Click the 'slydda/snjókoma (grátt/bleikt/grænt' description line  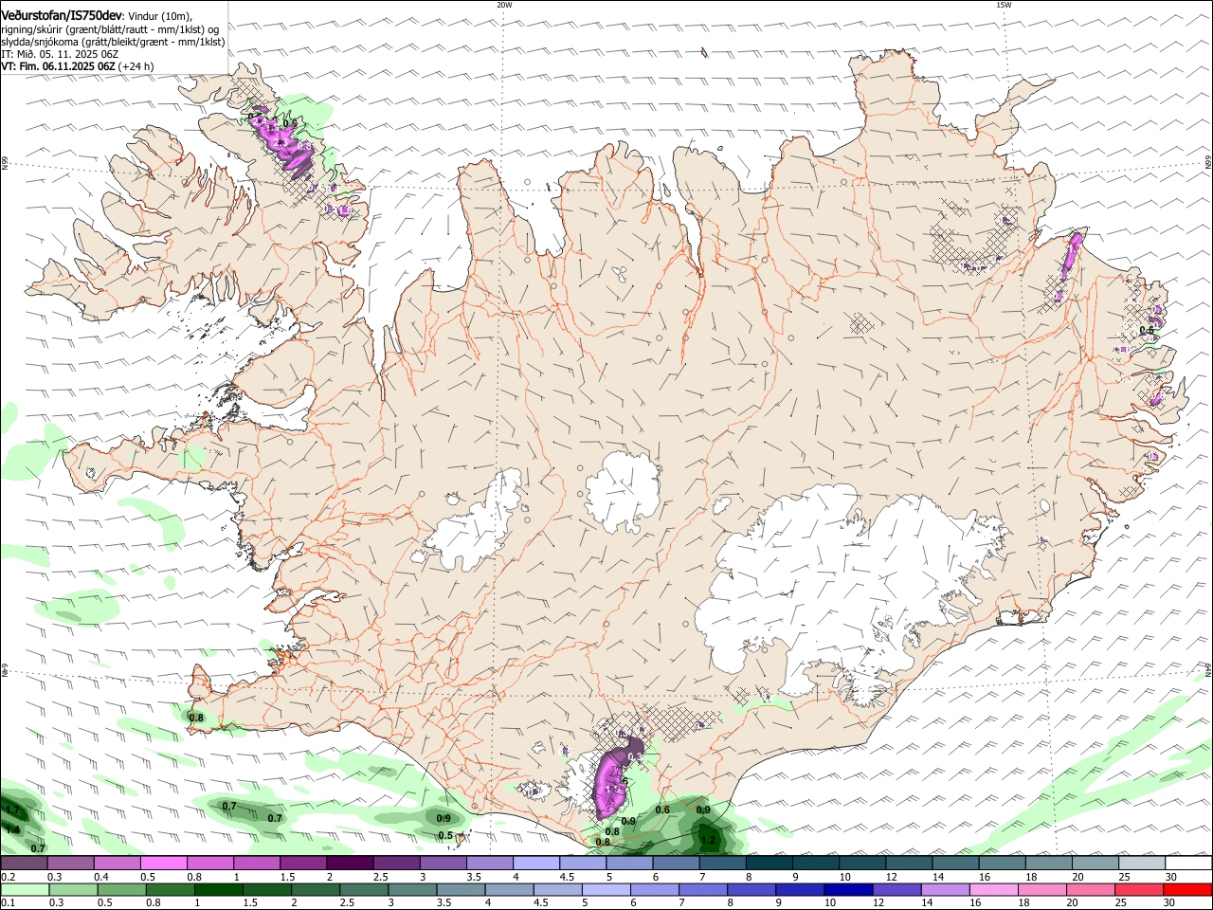tap(113, 42)
